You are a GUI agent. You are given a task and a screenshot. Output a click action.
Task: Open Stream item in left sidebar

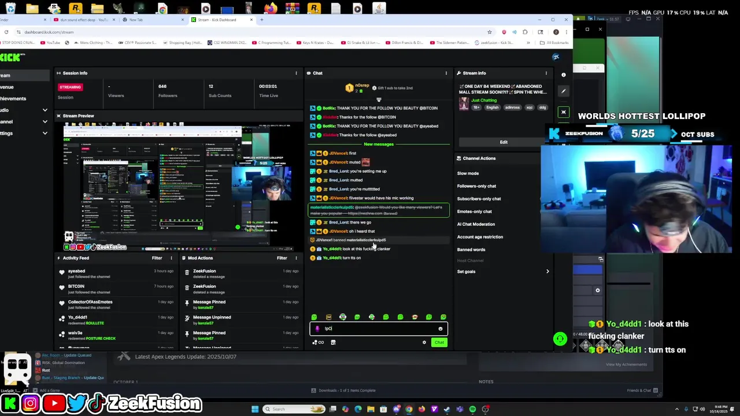pyautogui.click(x=24, y=75)
